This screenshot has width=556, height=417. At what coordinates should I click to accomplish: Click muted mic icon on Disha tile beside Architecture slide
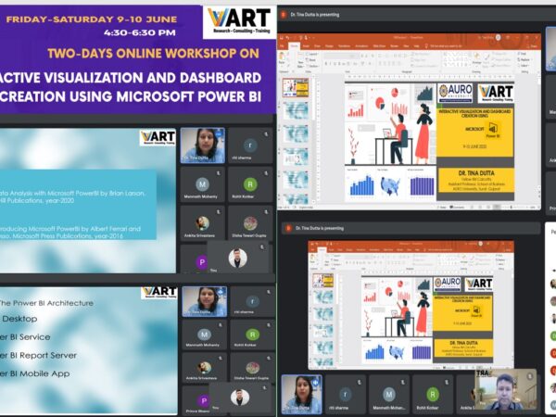tap(268, 358)
